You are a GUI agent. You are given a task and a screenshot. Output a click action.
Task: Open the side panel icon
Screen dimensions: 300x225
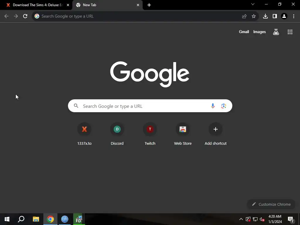coord(275,16)
